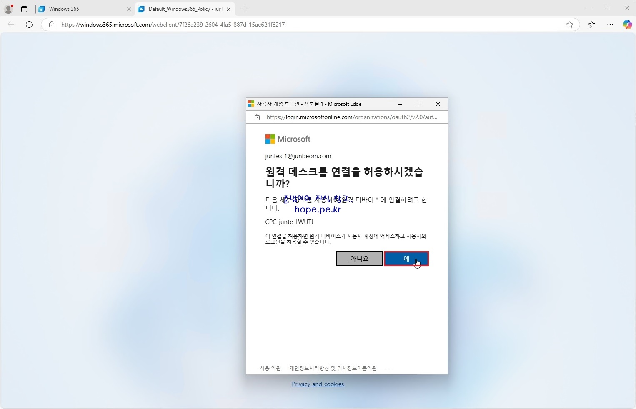Viewport: 636px width, 409px height.
Task: Click the popup lock site info icon
Action: pos(257,117)
